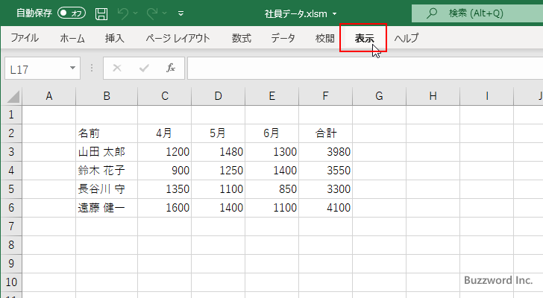The width and height of the screenshot is (543, 298).
Task: Click the formula bar Enter checkmark icon
Action: pyautogui.click(x=144, y=68)
